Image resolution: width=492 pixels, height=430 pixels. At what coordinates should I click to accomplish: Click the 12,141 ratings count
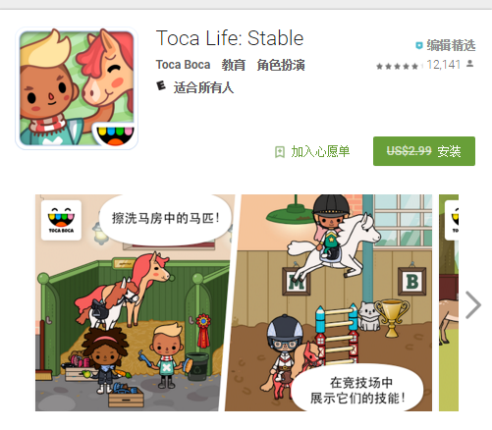click(x=444, y=65)
